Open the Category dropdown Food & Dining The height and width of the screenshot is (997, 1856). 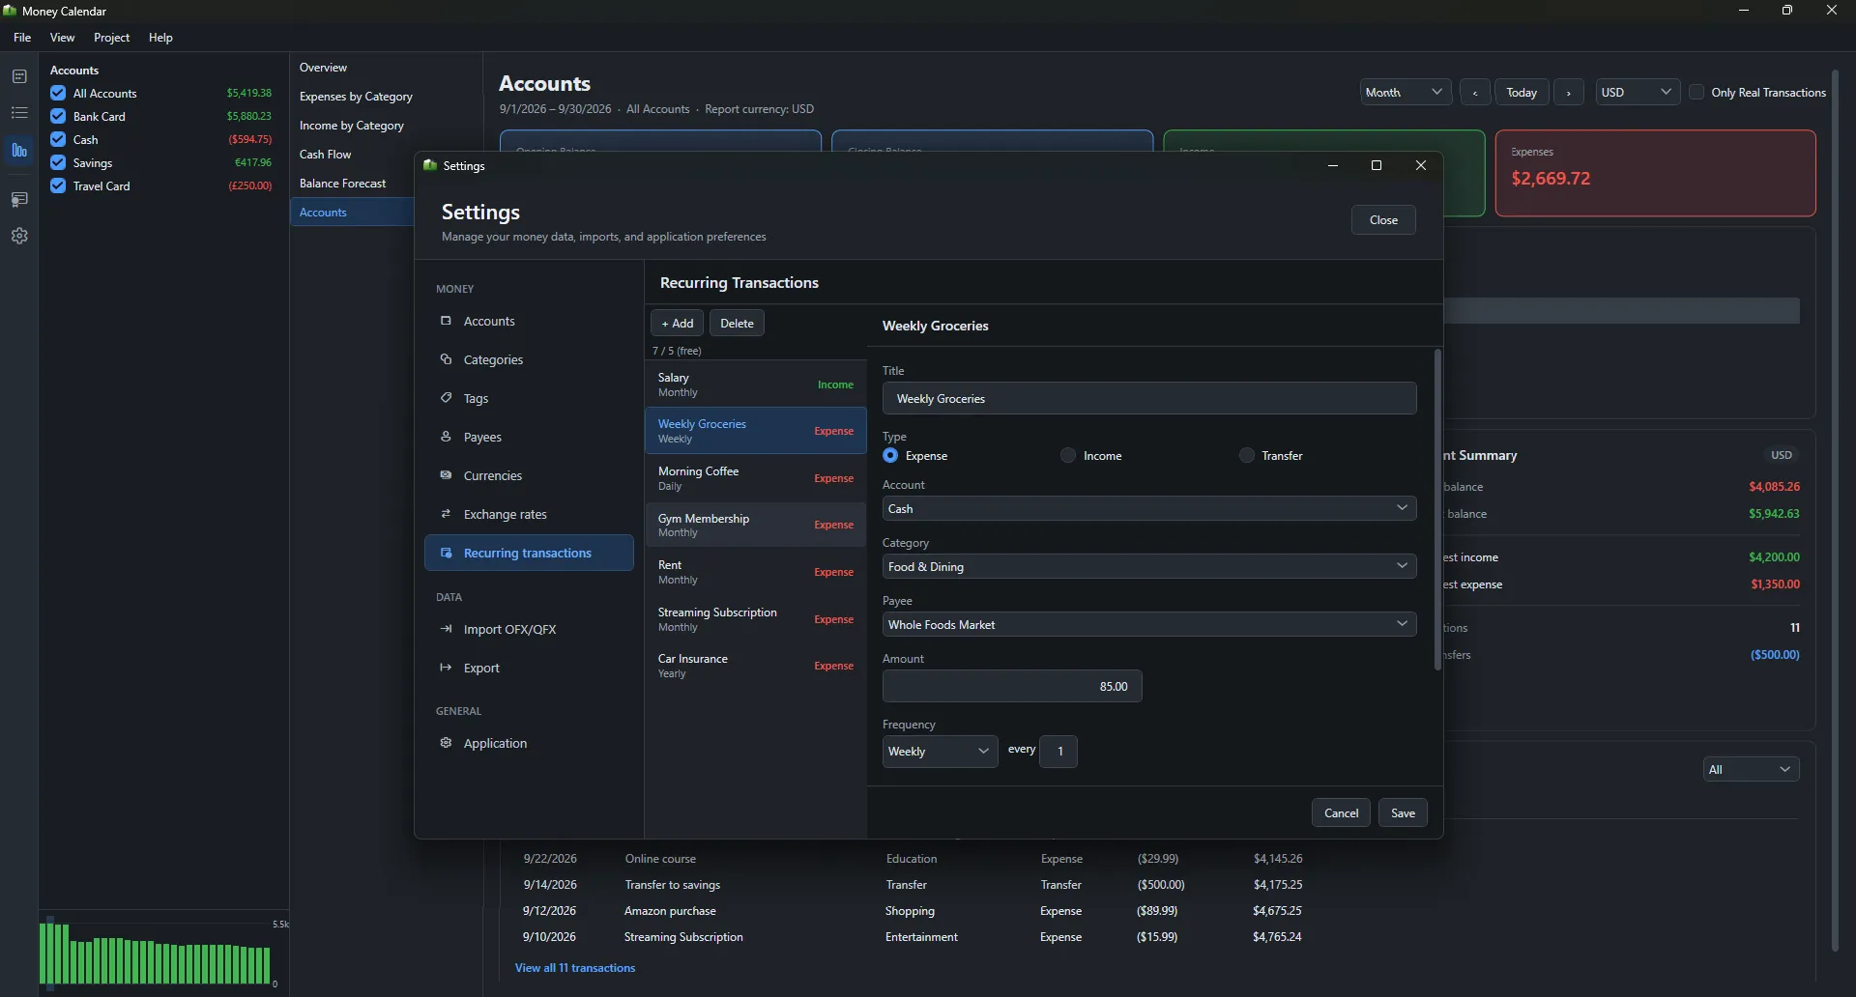(x=1149, y=566)
